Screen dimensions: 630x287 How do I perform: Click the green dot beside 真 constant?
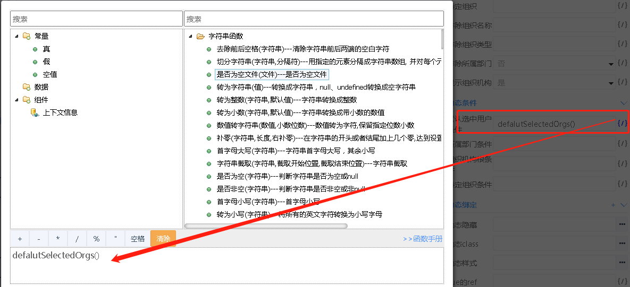35,49
